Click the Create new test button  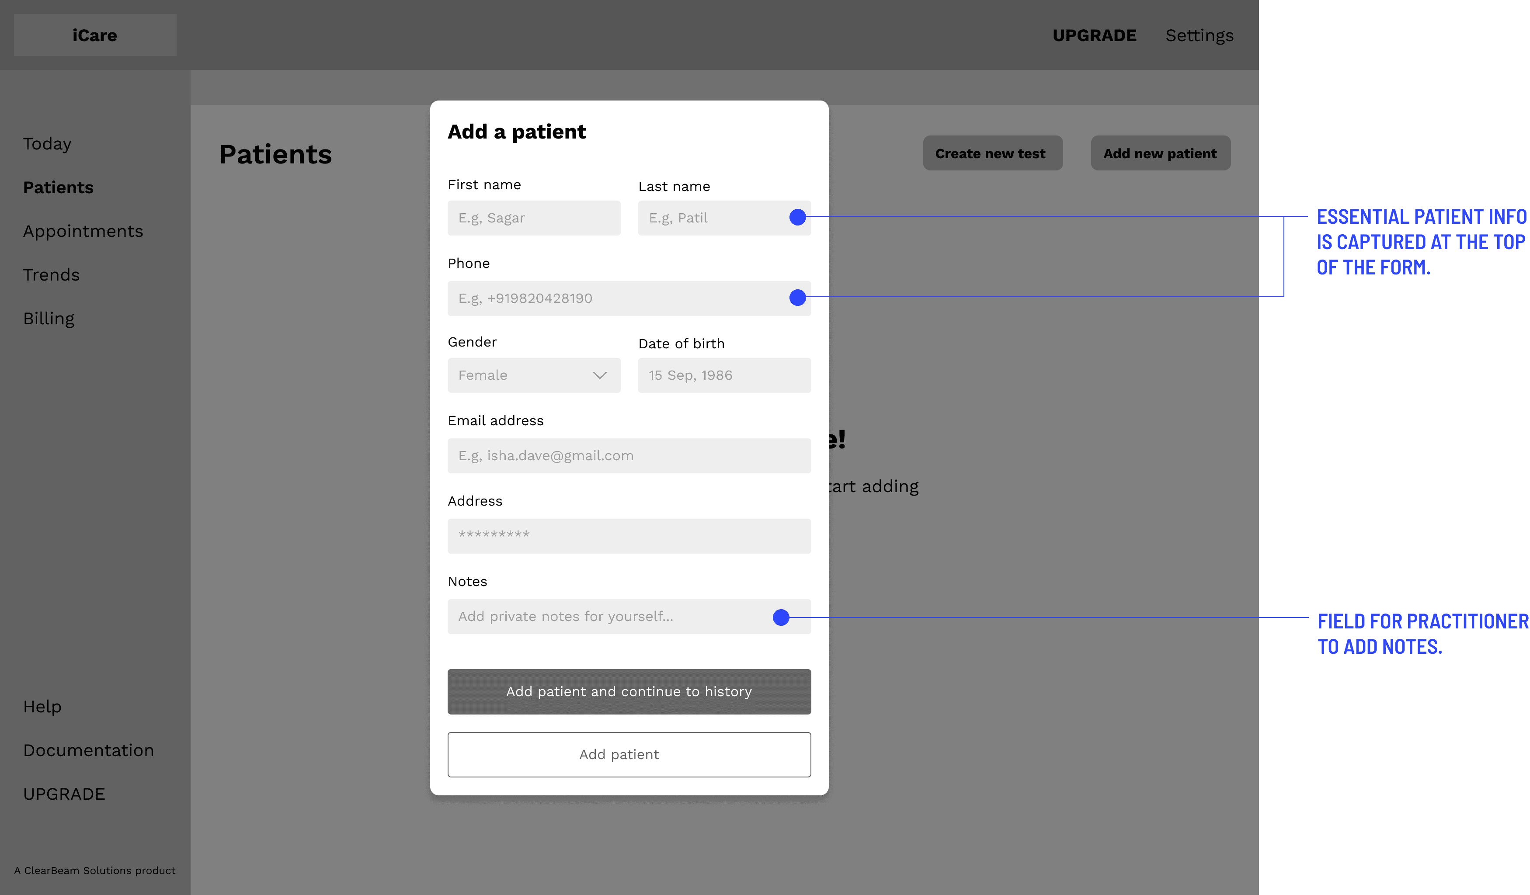click(992, 153)
